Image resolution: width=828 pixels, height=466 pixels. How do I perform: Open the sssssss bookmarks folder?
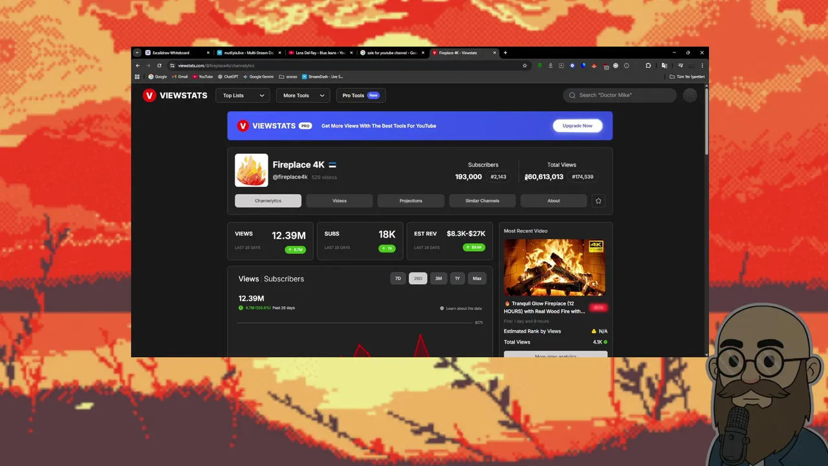(289, 76)
